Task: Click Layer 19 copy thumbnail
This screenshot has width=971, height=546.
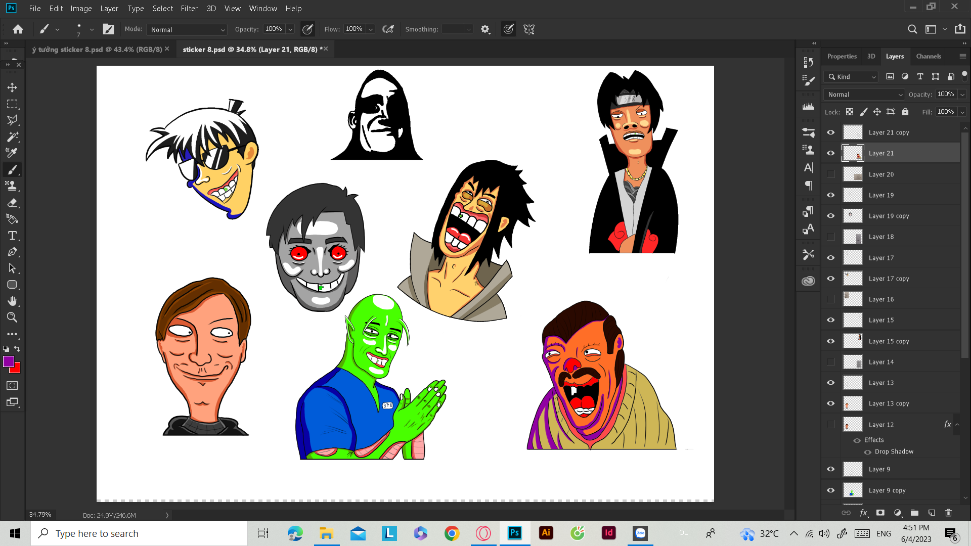Action: [853, 216]
